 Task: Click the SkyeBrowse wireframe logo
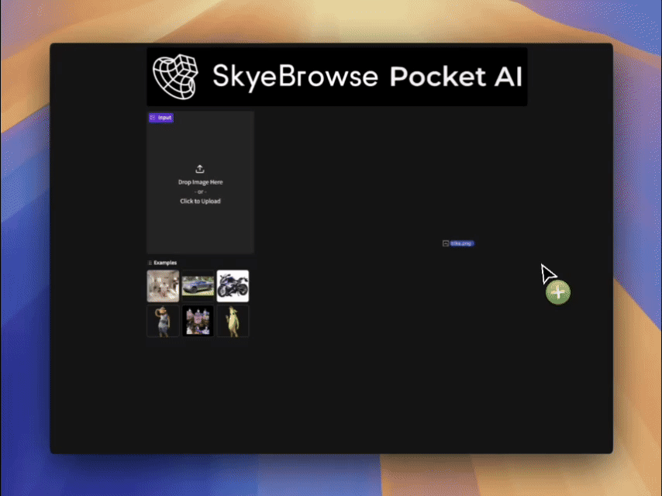coord(176,77)
